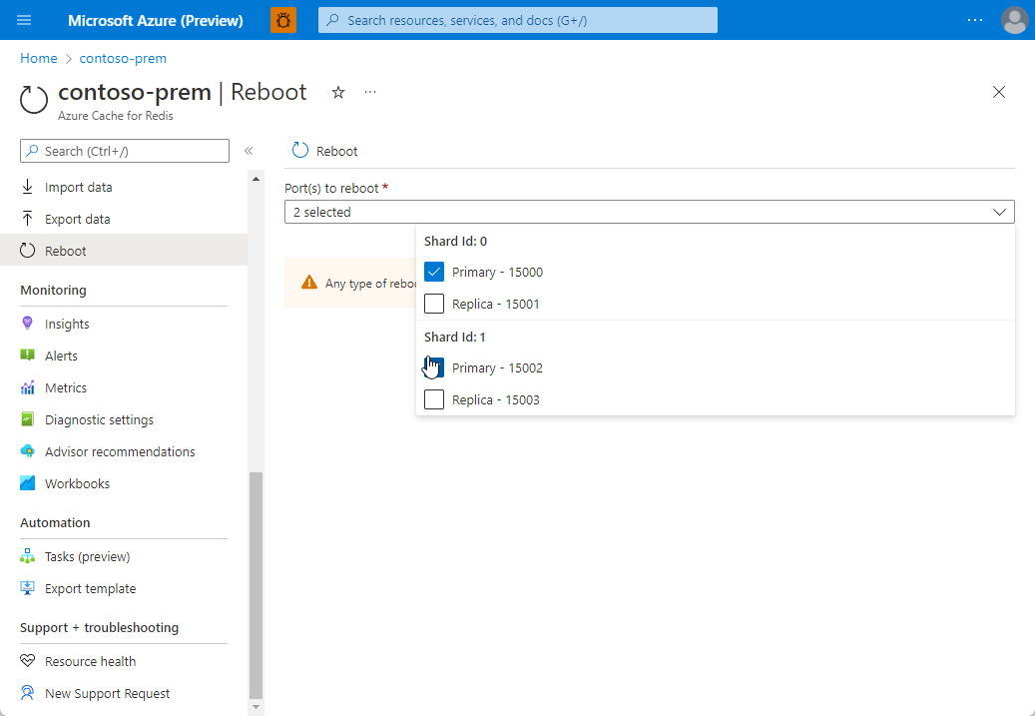Favorite this page with the star icon

click(338, 92)
